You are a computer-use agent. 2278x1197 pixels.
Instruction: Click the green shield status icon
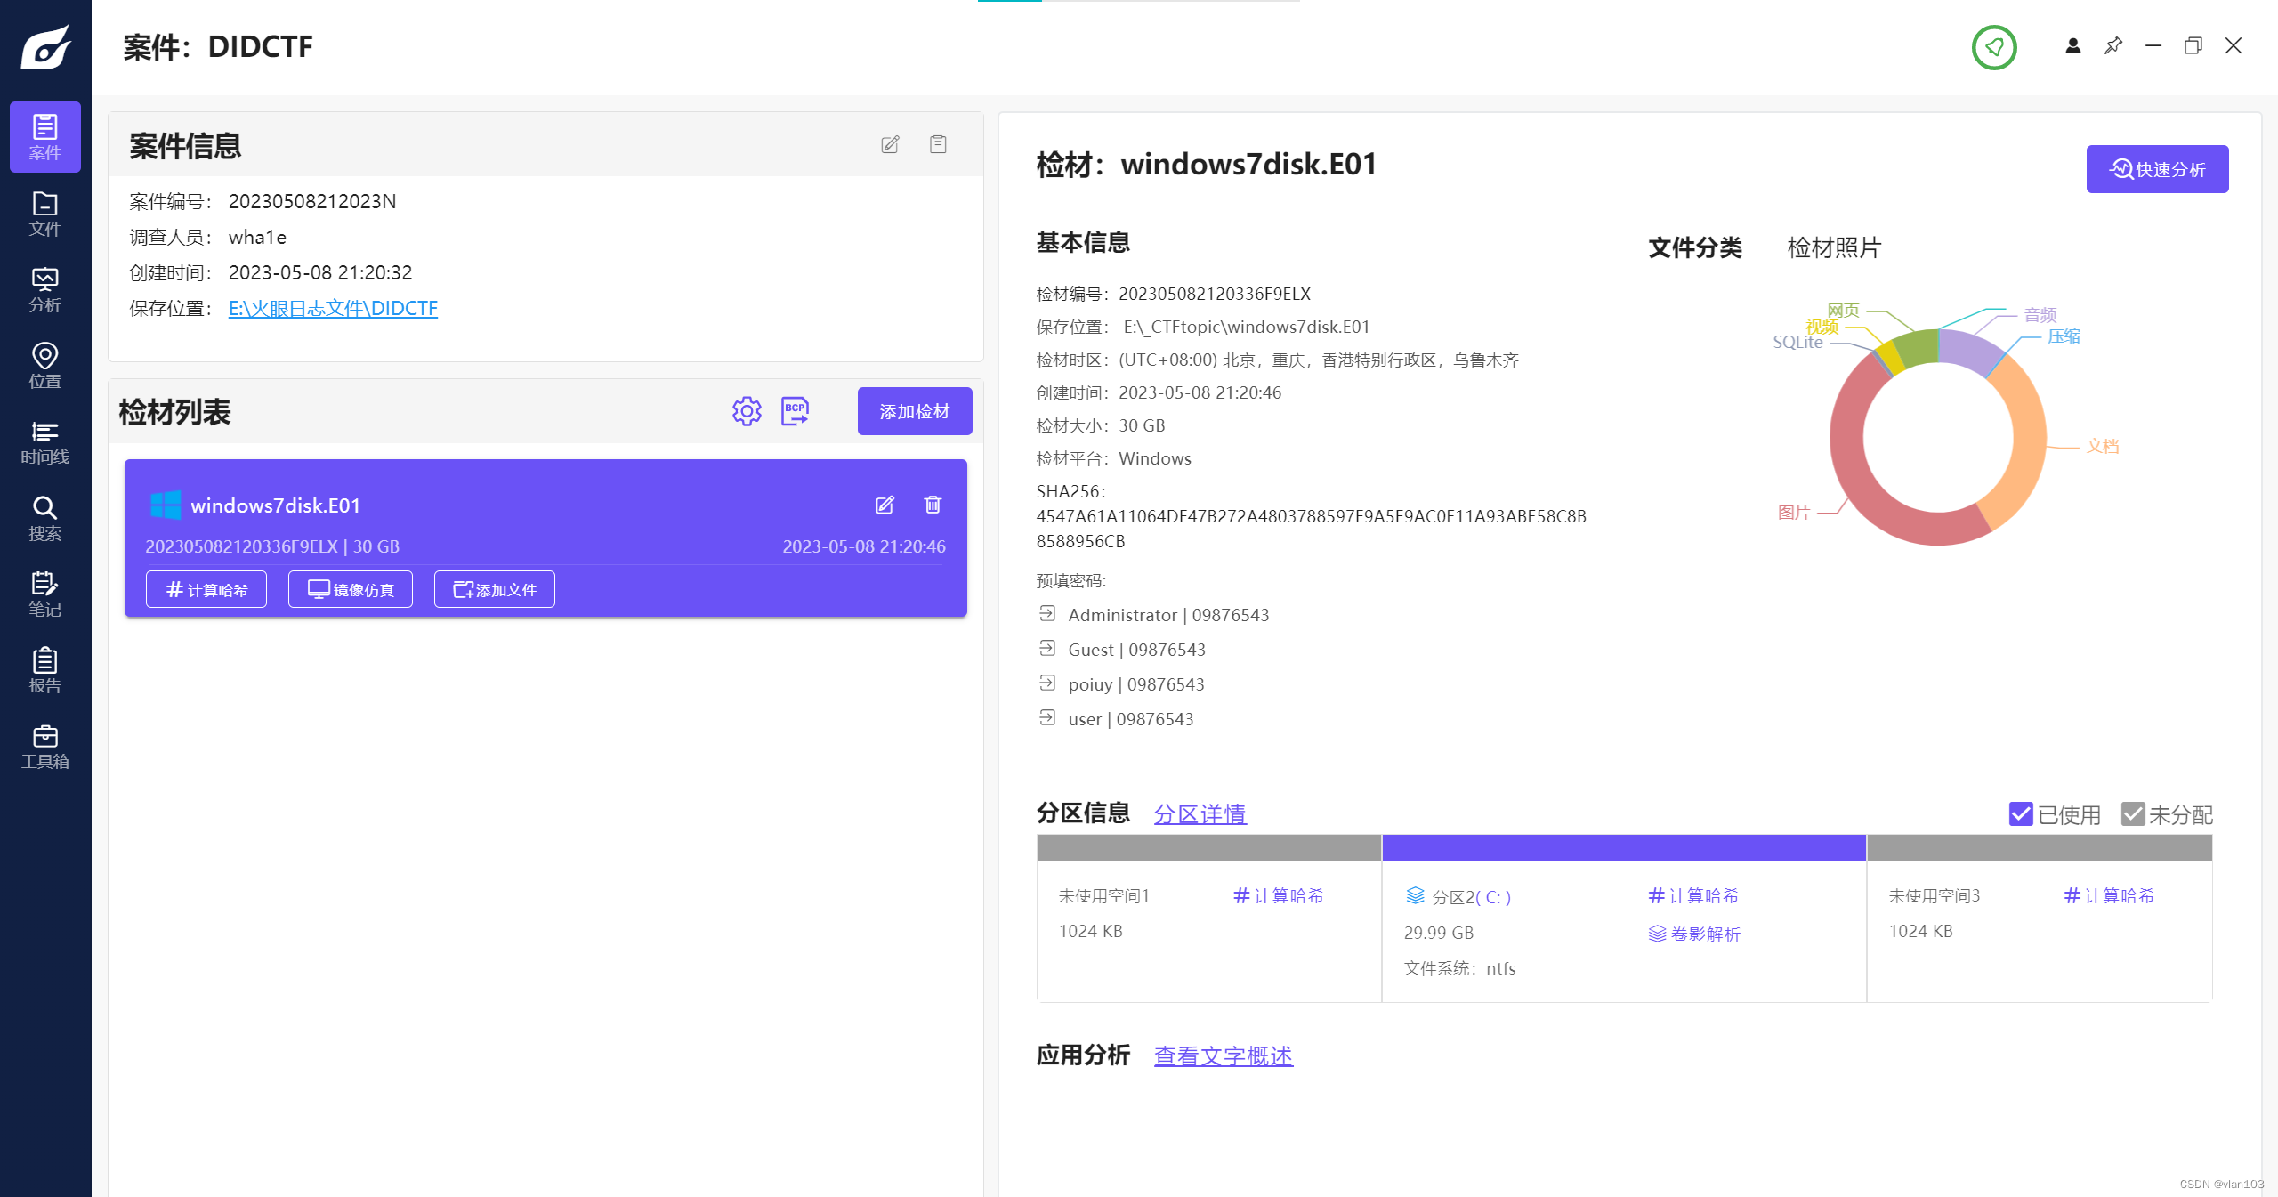pos(1994,47)
